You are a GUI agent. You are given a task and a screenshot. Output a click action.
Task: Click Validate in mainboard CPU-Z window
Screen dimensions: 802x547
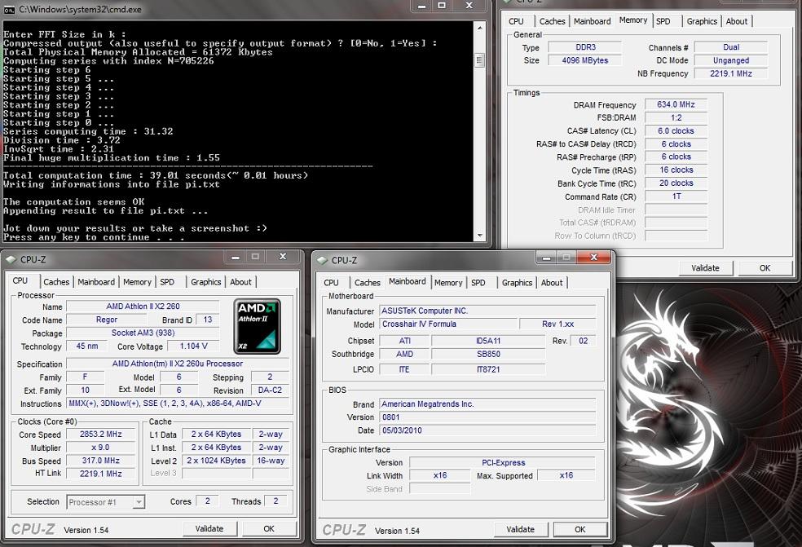point(521,530)
